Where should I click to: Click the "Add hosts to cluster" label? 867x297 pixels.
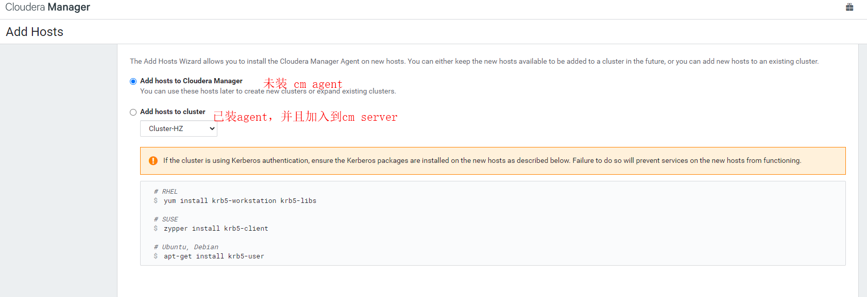(173, 112)
